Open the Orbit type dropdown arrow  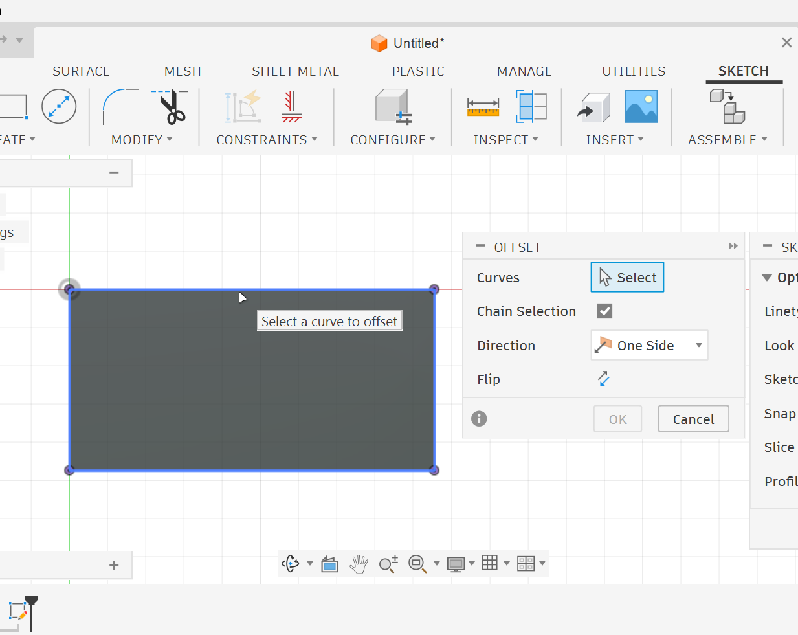[310, 564]
